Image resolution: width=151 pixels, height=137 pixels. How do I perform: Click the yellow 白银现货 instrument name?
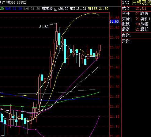[x=142, y=2]
